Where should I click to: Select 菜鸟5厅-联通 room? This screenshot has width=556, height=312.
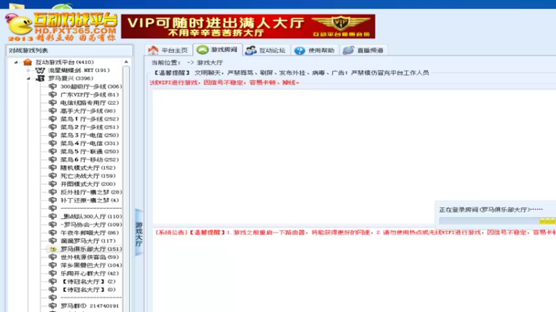(90, 151)
